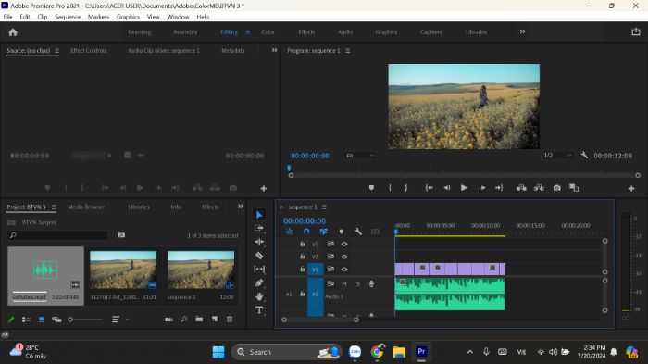Select the Razor tool
Viewport: 648px width, 364px height.
click(259, 256)
